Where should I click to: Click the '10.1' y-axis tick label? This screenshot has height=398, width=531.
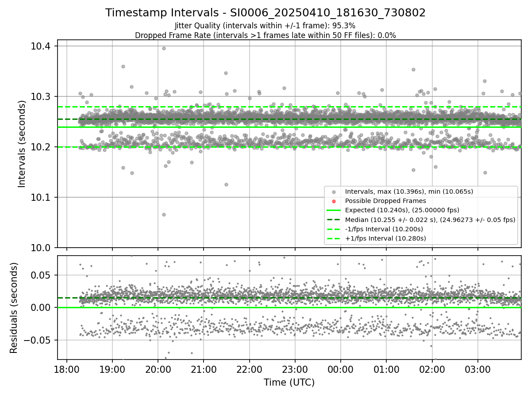coord(41,197)
